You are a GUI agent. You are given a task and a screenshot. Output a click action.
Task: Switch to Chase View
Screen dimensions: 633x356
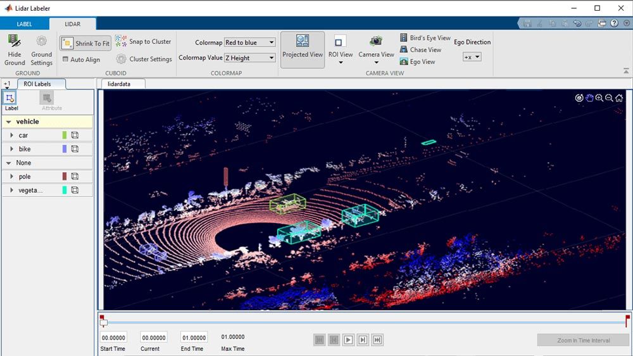pyautogui.click(x=421, y=50)
